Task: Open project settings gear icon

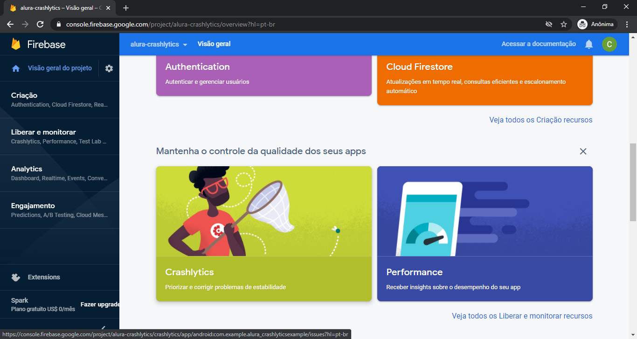Action: pyautogui.click(x=109, y=68)
